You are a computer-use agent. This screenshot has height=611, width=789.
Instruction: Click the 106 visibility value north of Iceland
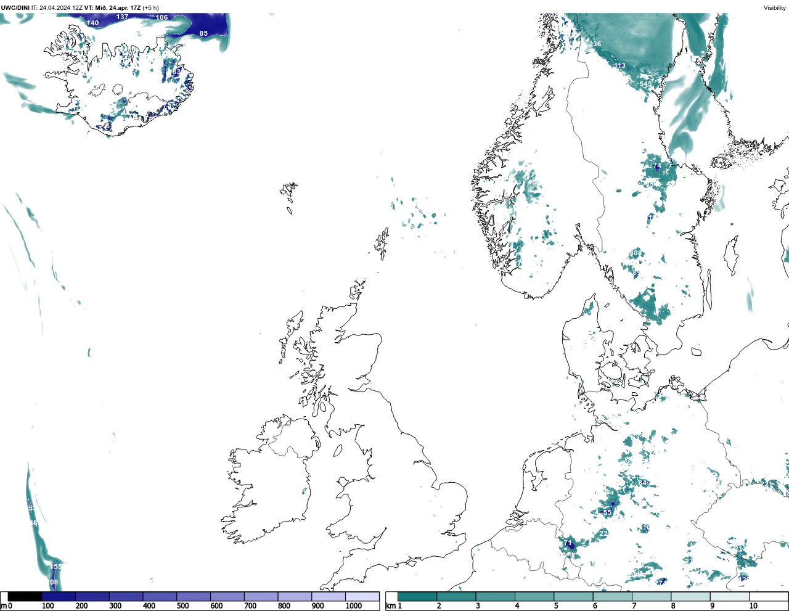point(161,17)
